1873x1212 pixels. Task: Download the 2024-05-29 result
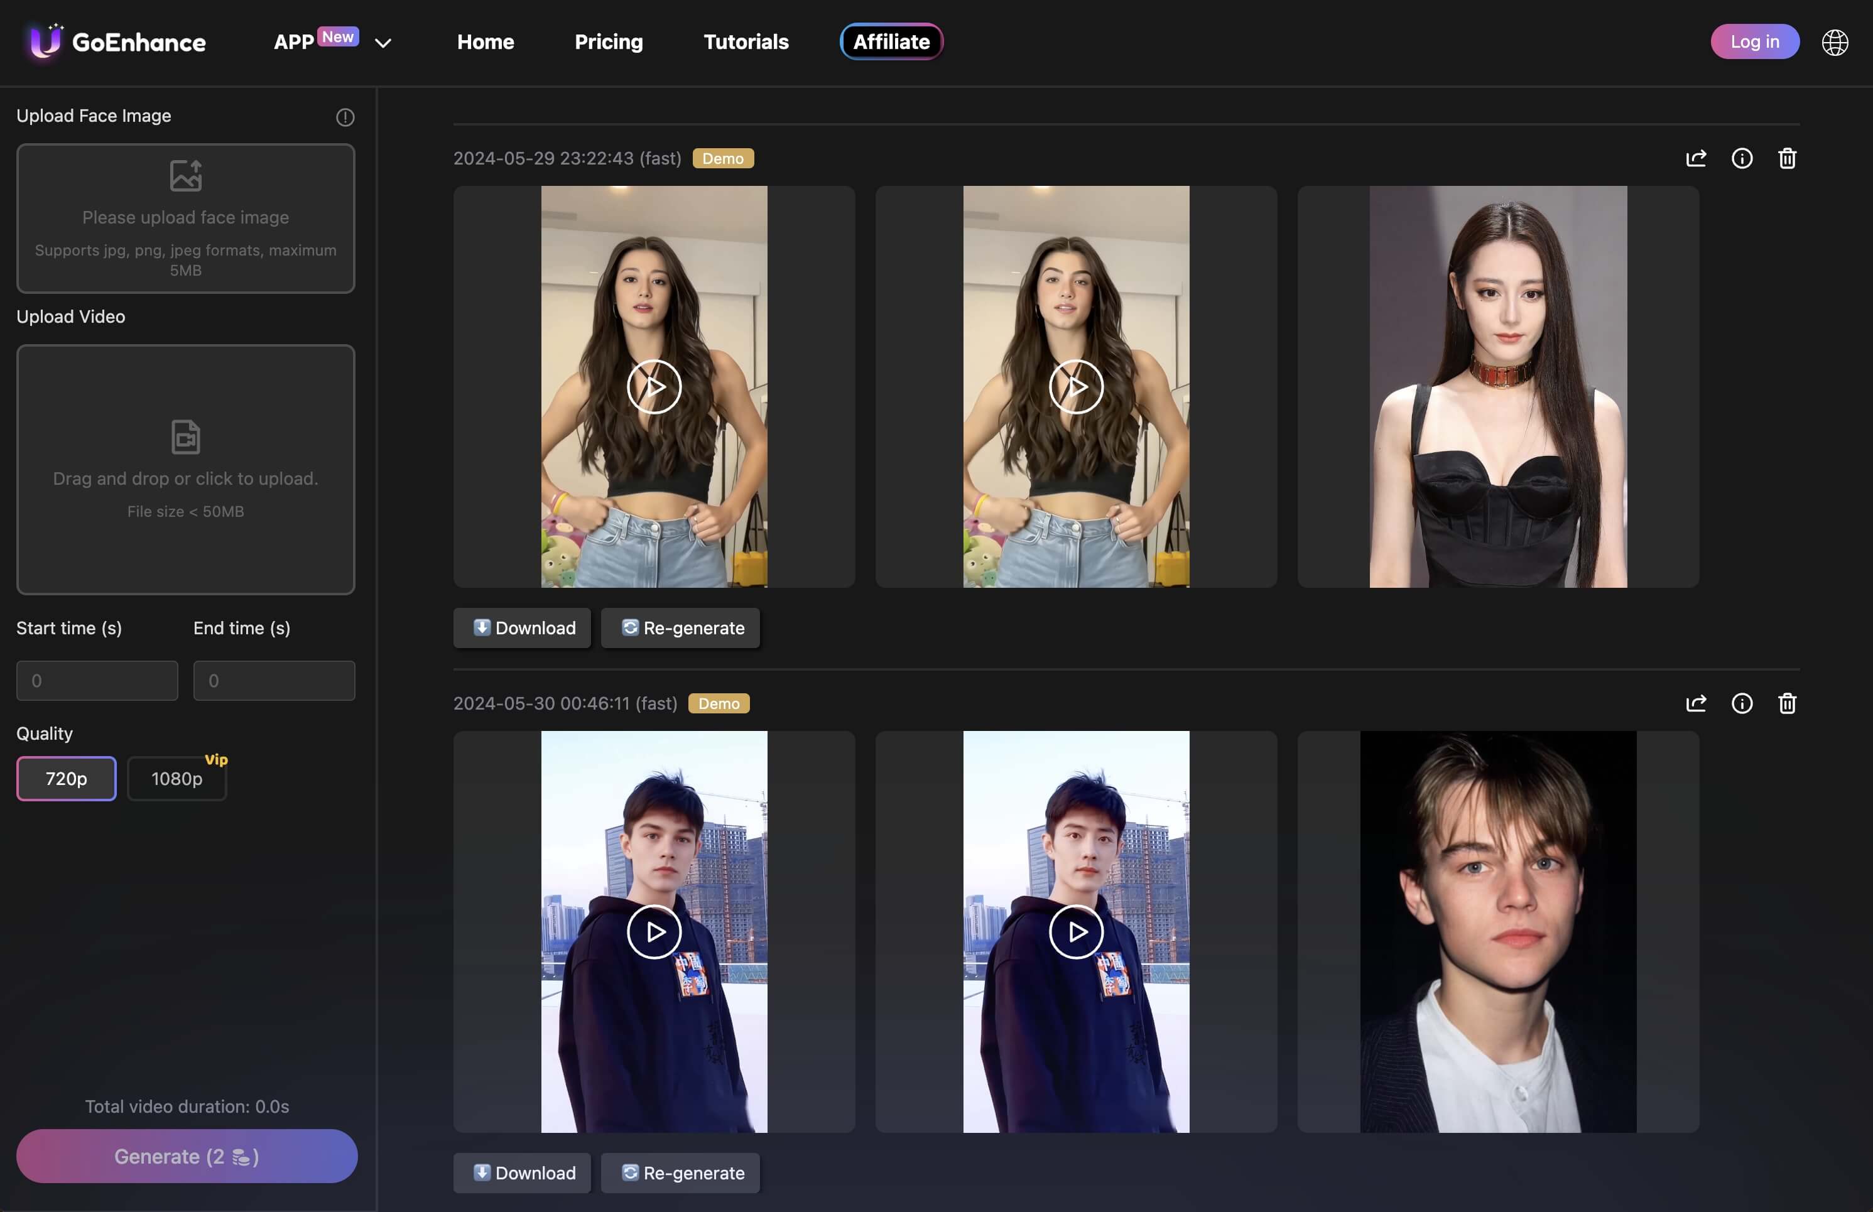pyautogui.click(x=522, y=627)
